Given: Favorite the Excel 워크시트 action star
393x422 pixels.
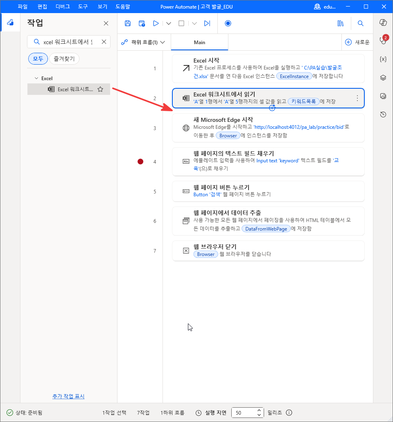Looking at the screenshot, I should click(100, 90).
